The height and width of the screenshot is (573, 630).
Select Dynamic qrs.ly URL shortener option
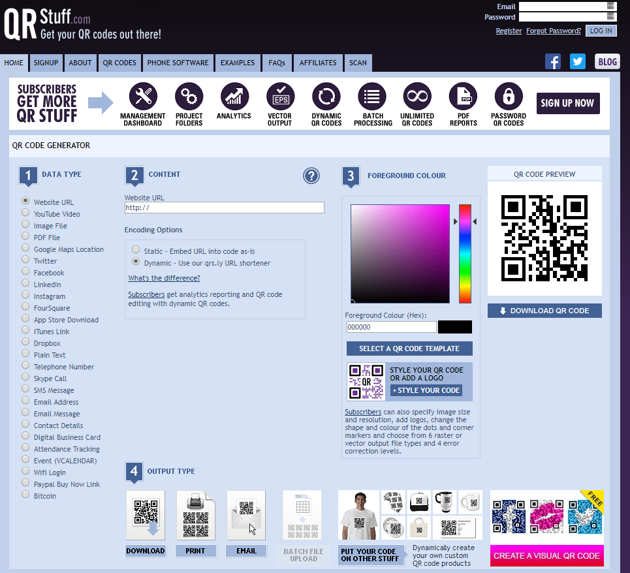pyautogui.click(x=136, y=262)
